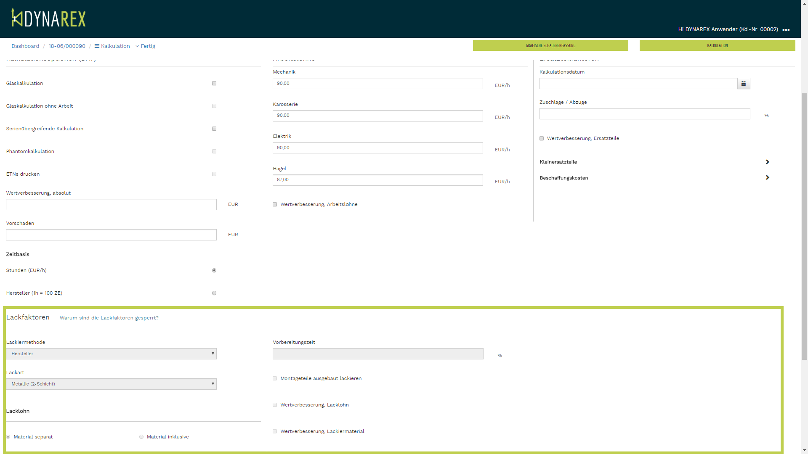Open the Fertig breadcrumb dropdown
808x454 pixels.
coord(146,46)
